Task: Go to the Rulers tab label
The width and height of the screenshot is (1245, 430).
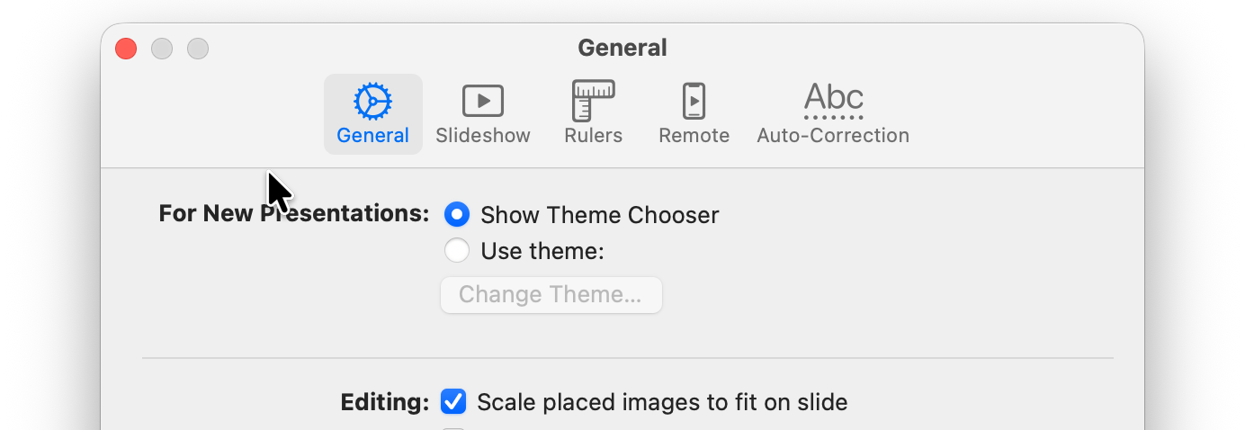Action: pos(593,136)
